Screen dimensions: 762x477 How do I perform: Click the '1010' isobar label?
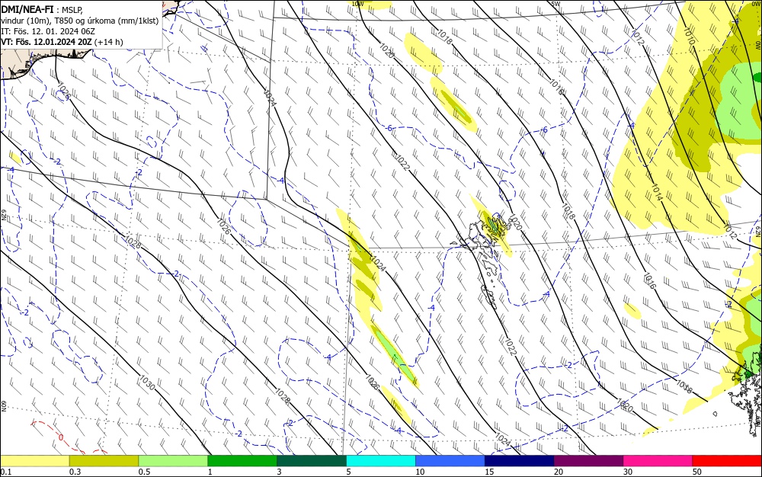pyautogui.click(x=689, y=35)
